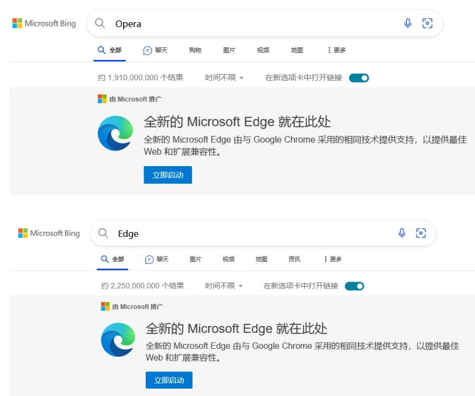Click the search field containing Edge
Image resolution: width=475 pixels, height=396 pixels.
263,233
